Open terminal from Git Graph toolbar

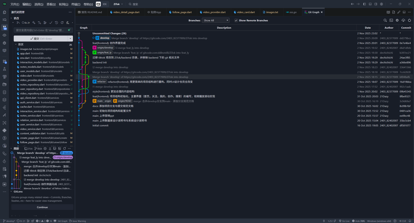coord(391,20)
